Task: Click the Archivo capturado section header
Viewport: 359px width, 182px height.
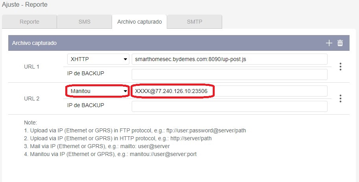Action: (x=34, y=43)
